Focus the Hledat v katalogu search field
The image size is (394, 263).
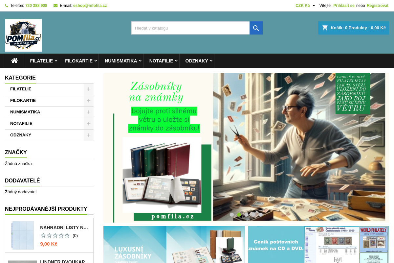tap(190, 28)
